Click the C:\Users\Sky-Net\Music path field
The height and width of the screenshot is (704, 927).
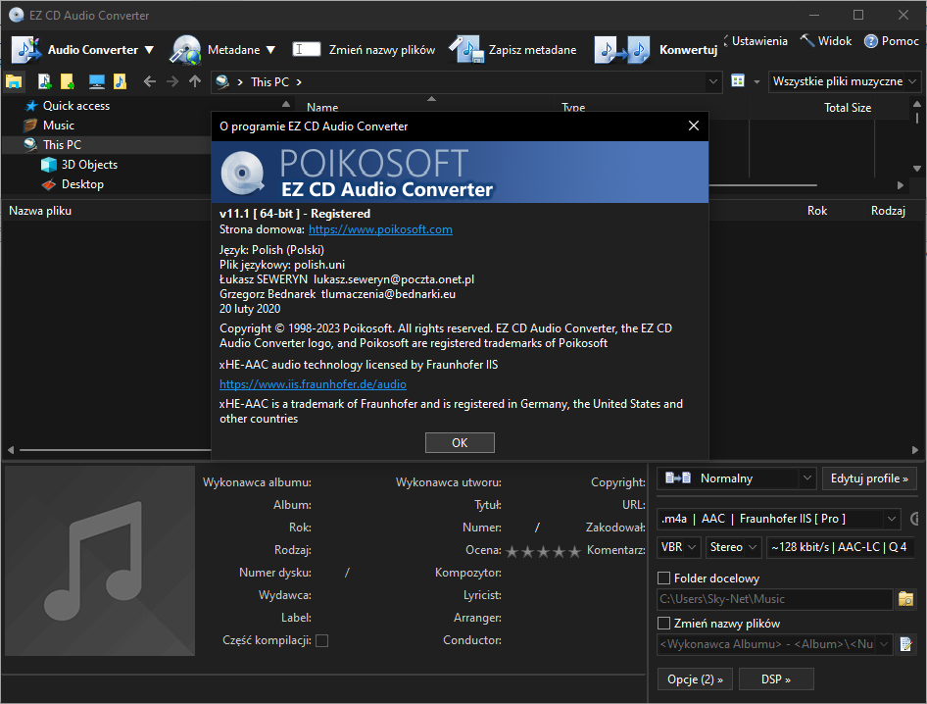[x=774, y=599]
